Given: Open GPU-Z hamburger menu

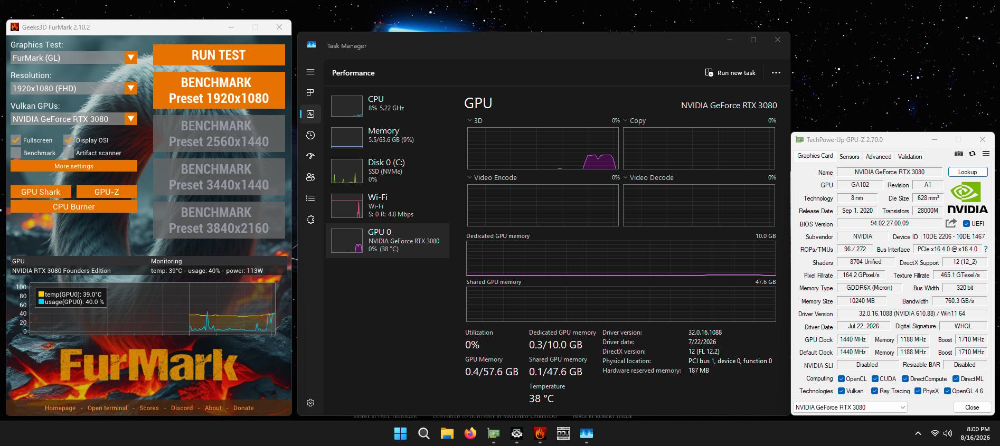Looking at the screenshot, I should click(x=986, y=154).
